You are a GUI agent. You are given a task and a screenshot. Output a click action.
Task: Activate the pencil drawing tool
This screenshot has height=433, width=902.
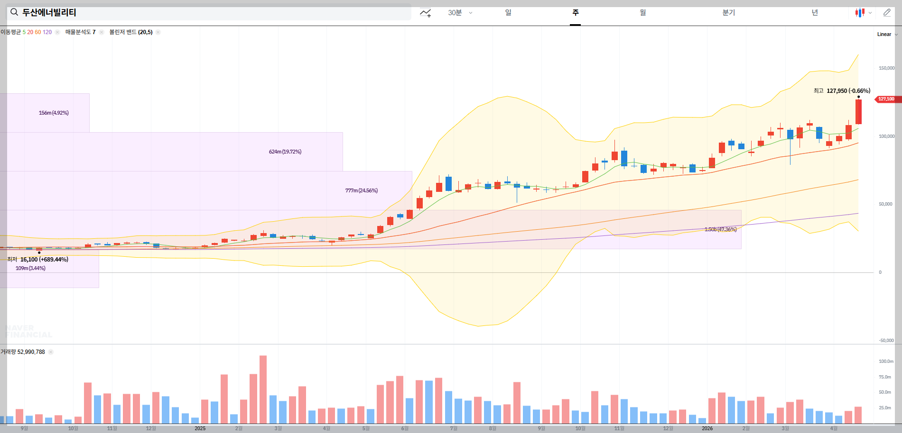point(887,13)
